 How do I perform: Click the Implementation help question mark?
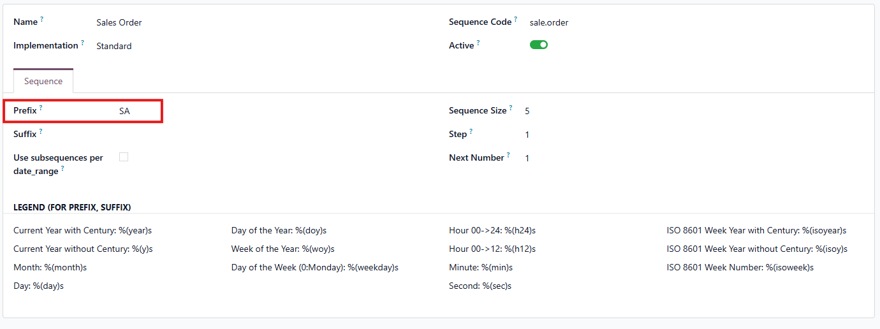[x=82, y=43]
